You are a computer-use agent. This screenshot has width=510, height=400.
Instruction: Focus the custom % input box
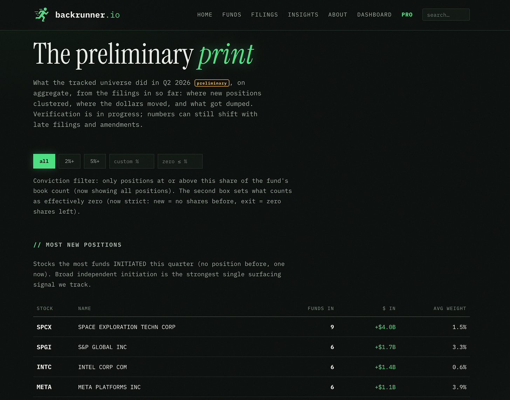(x=132, y=161)
